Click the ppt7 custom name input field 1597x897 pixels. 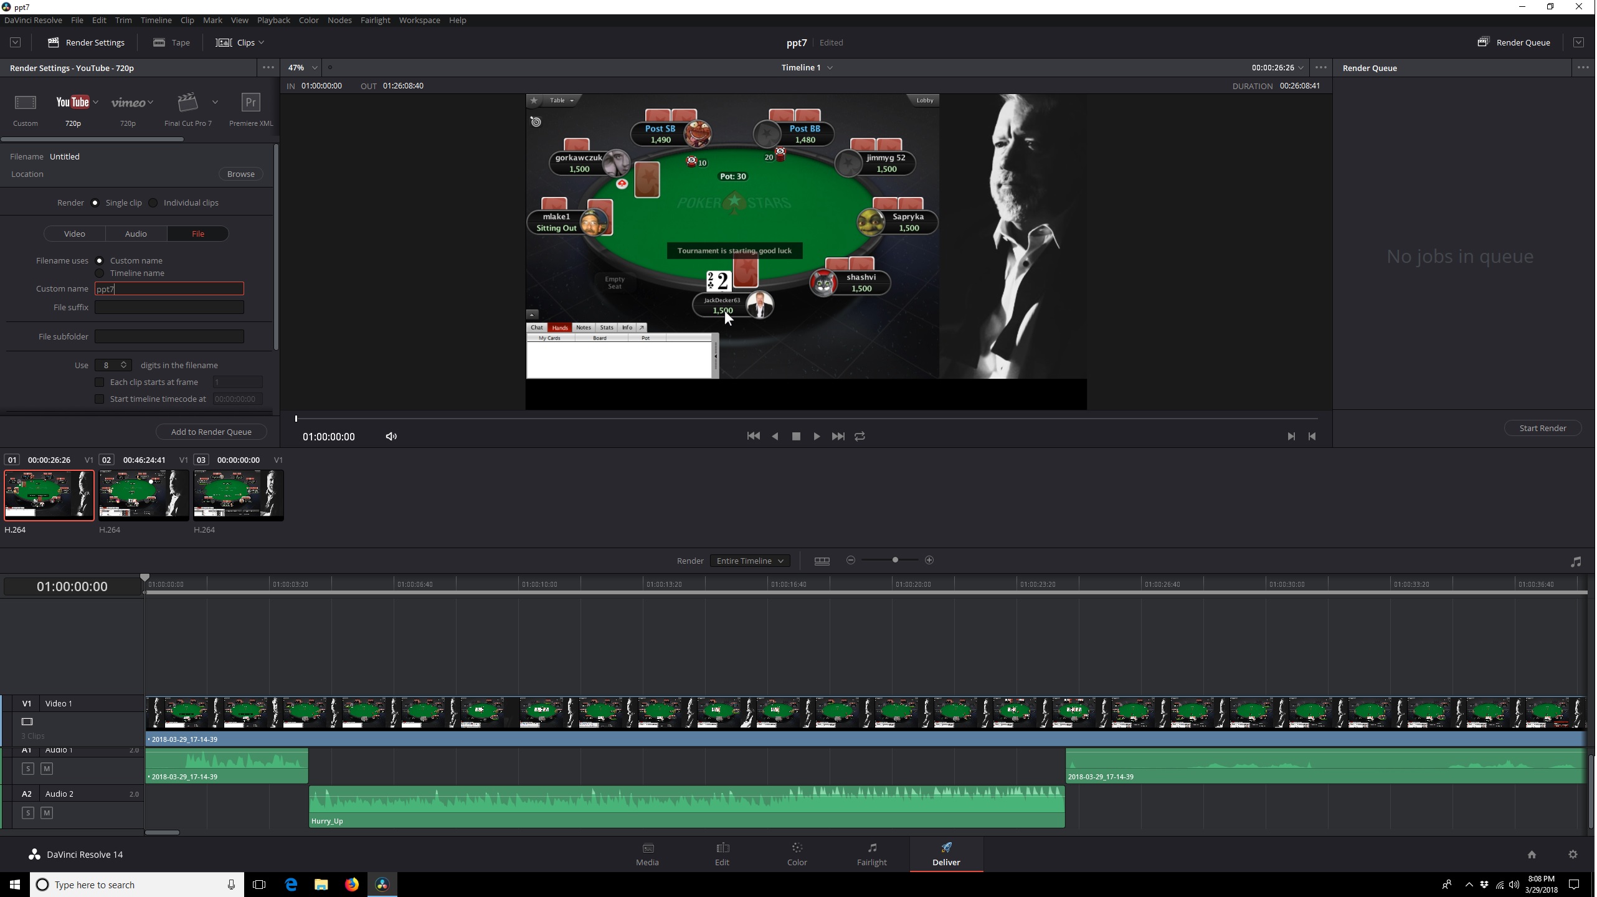[169, 288]
